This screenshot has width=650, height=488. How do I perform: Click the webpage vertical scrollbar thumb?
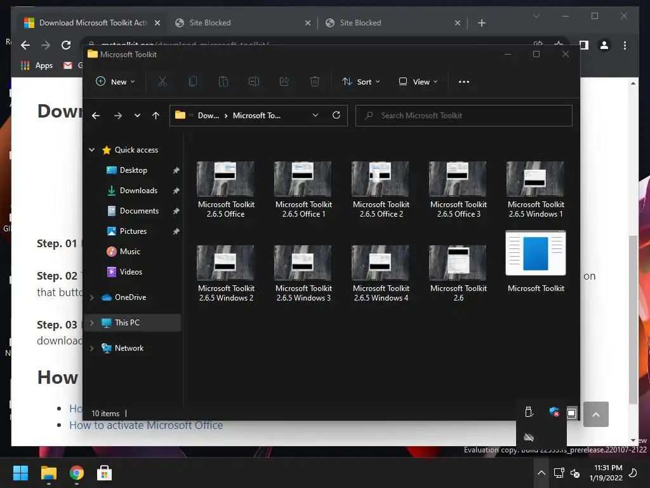pos(633,320)
